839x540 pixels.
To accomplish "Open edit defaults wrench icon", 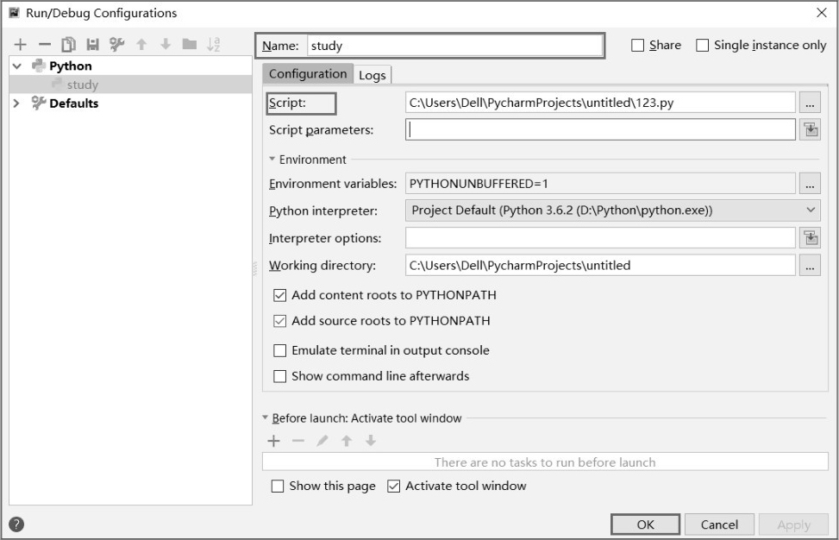I will point(116,44).
